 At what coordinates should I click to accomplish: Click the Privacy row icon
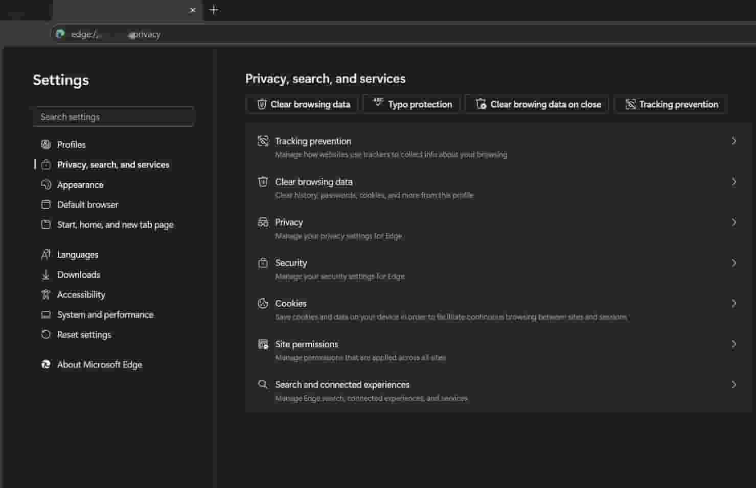pos(263,222)
